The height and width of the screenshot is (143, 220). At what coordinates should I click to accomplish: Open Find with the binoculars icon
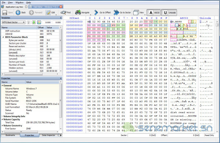63,12
